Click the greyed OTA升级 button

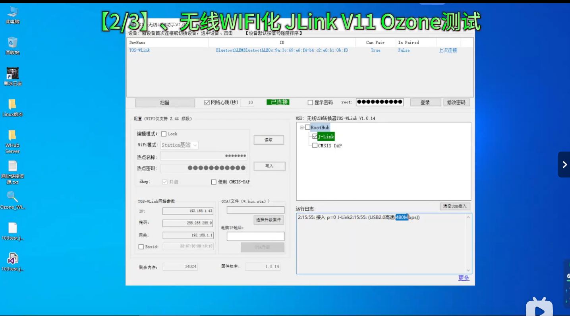tap(263, 247)
